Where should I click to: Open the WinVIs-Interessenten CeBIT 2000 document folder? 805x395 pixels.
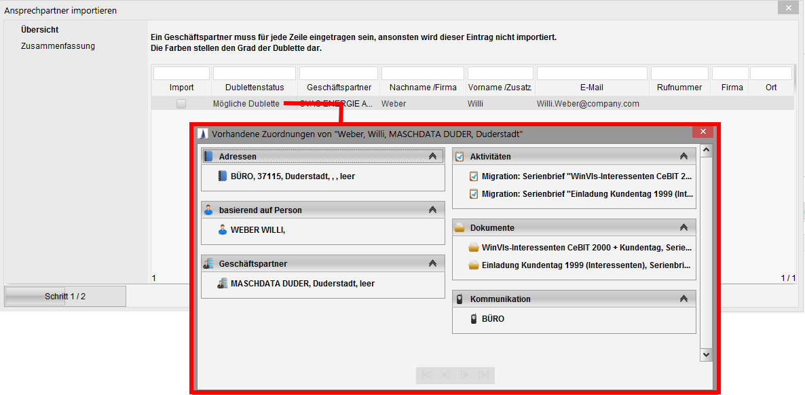[474, 248]
